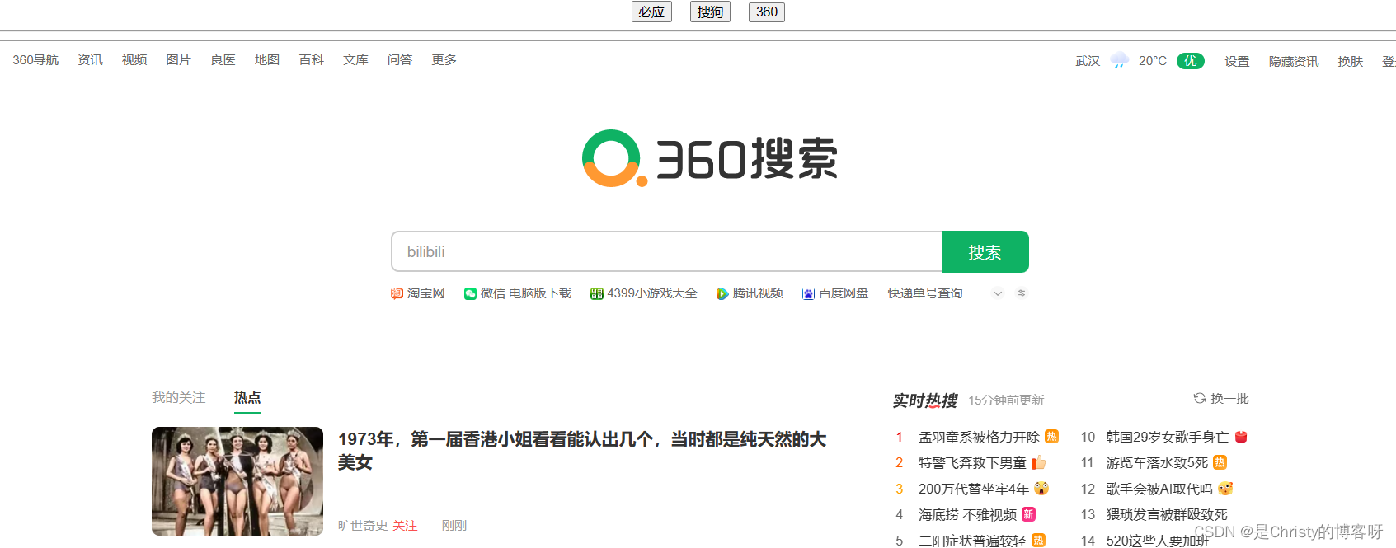Open the 视频 navigation link

click(134, 60)
